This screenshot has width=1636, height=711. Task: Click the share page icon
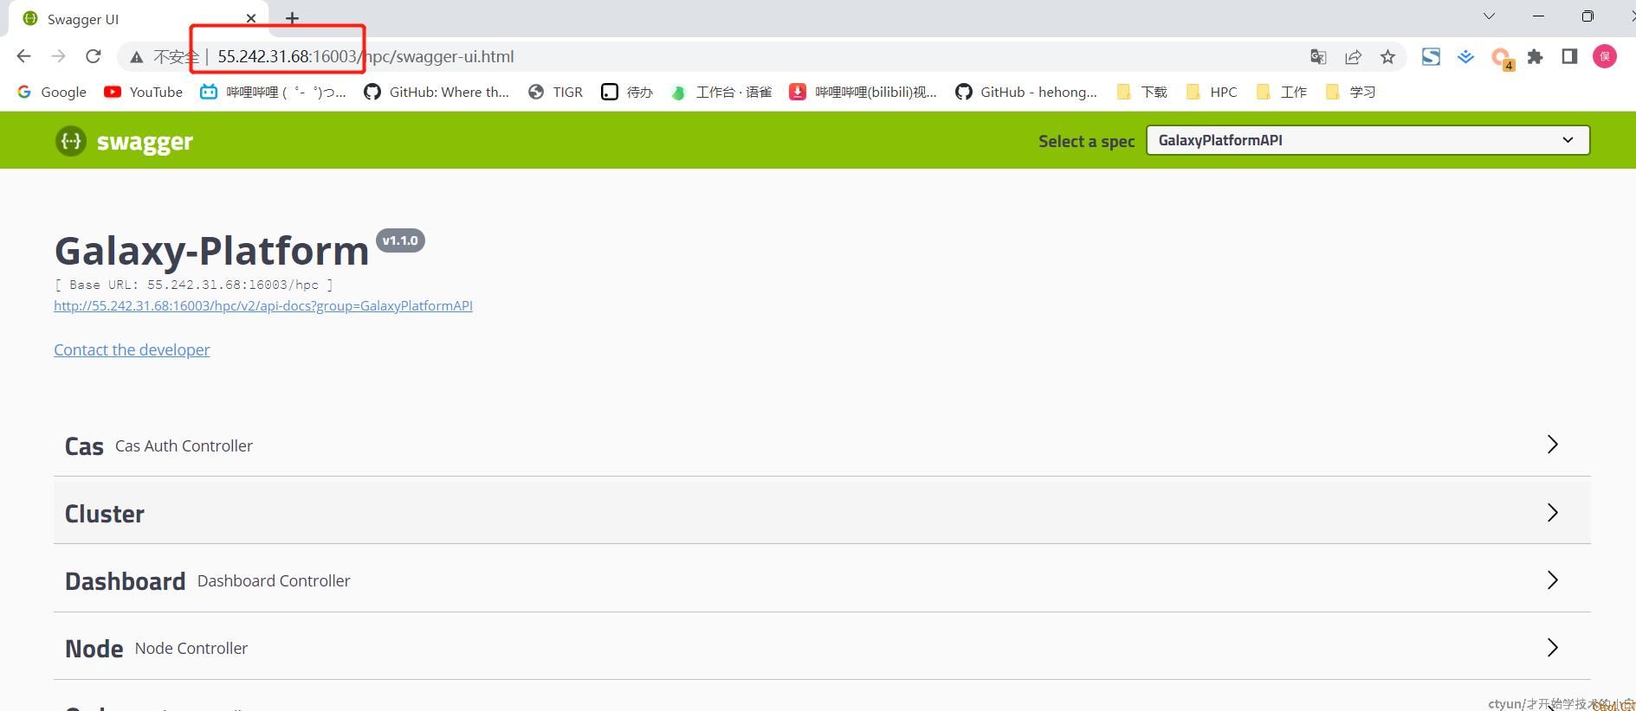click(1353, 57)
